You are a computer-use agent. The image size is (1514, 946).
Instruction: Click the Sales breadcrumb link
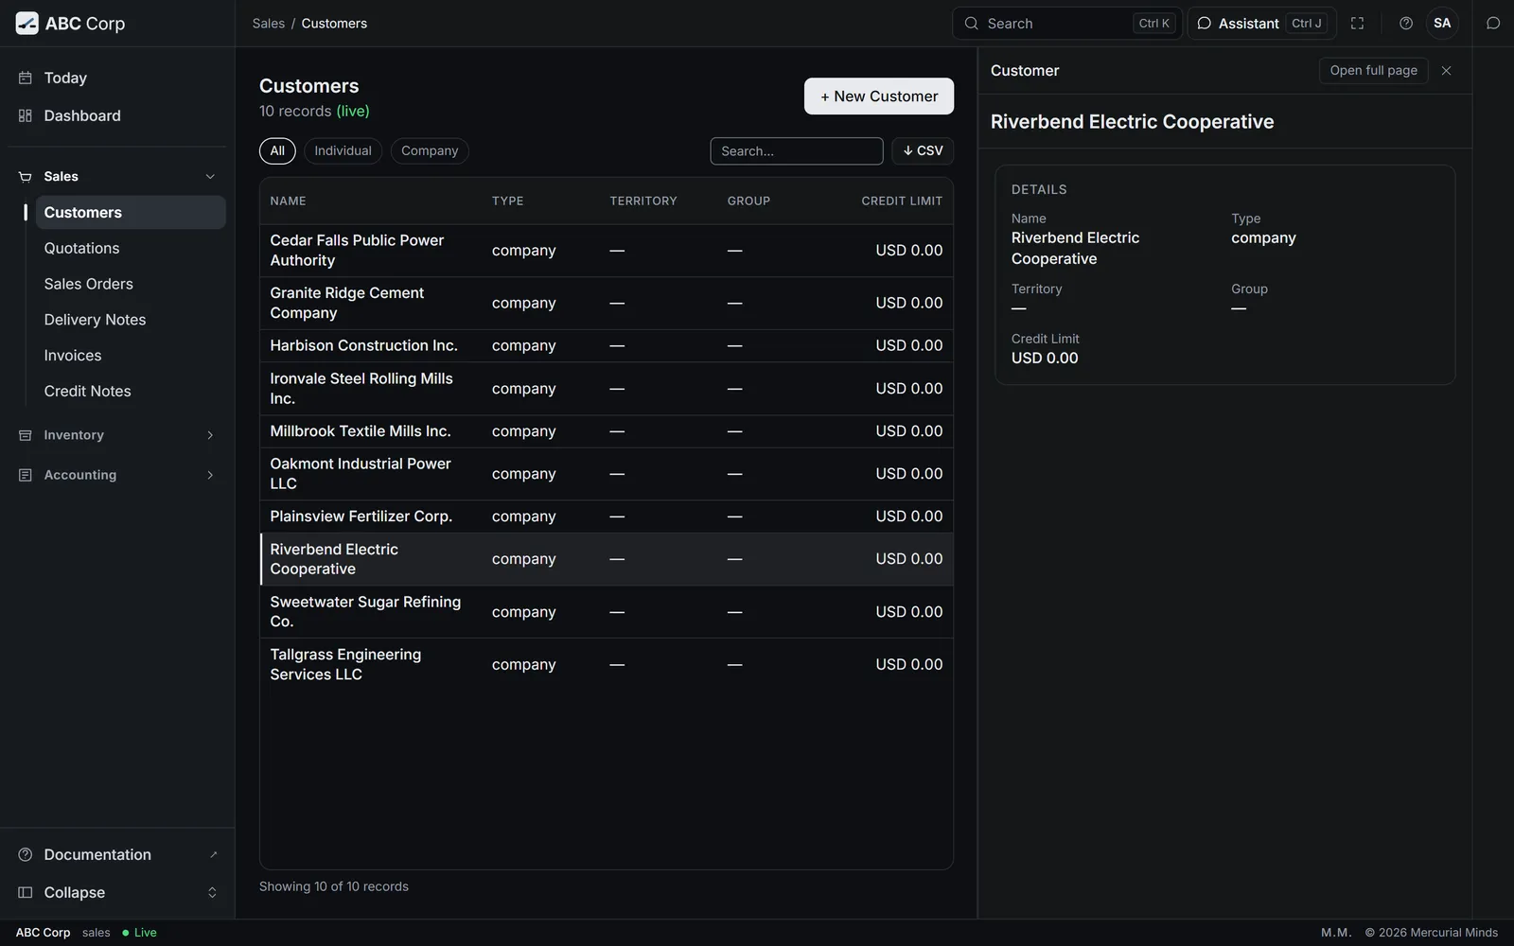269,24
